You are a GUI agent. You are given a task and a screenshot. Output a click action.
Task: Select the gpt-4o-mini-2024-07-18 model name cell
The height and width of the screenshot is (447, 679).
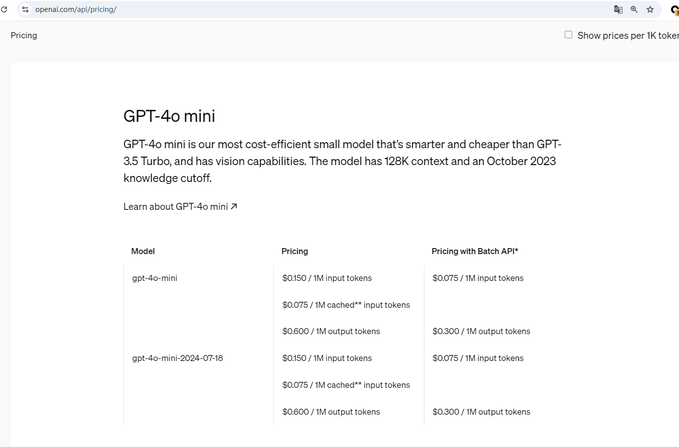pyautogui.click(x=177, y=358)
